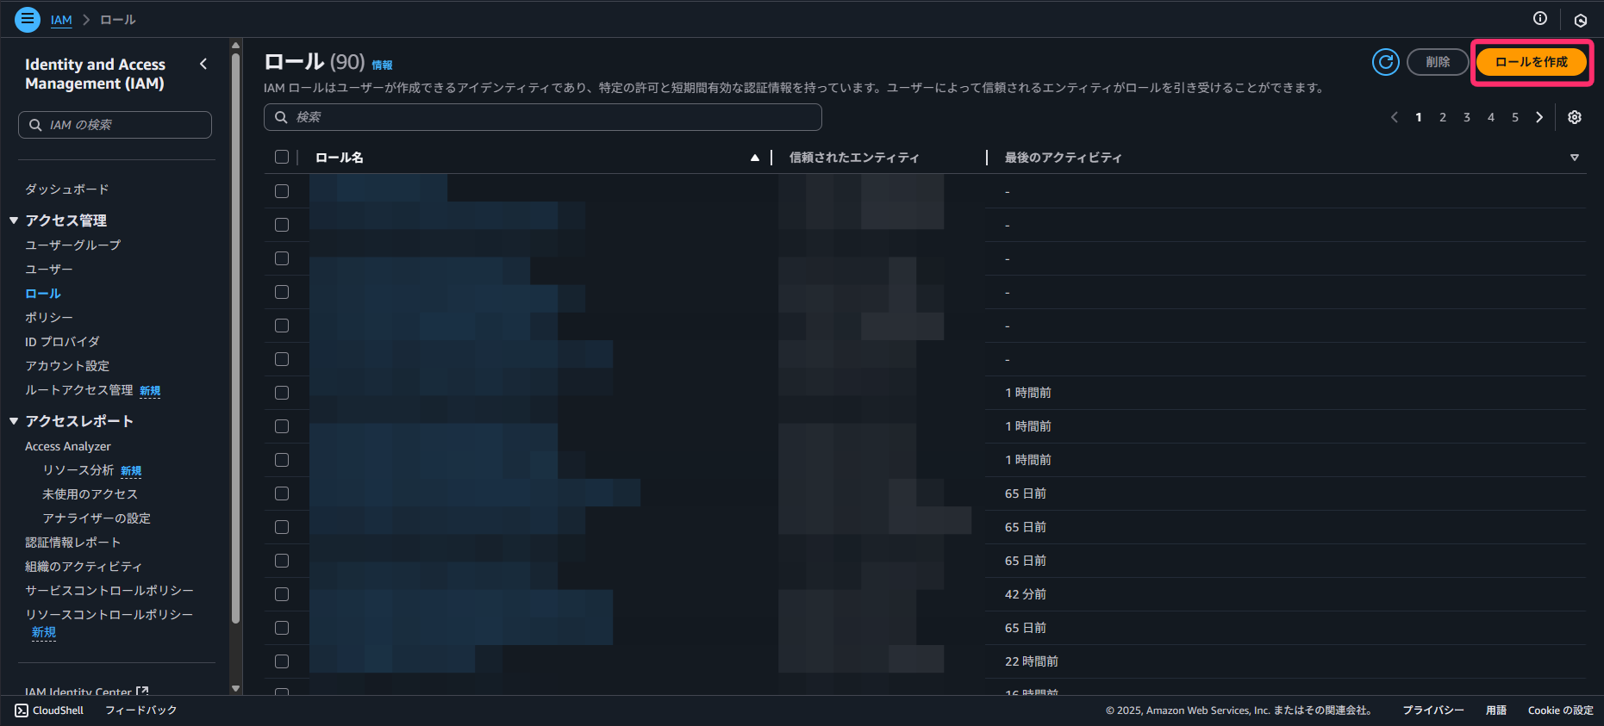The height and width of the screenshot is (726, 1604).
Task: Open アカウント設定 in the sidebar
Action: pos(67,366)
